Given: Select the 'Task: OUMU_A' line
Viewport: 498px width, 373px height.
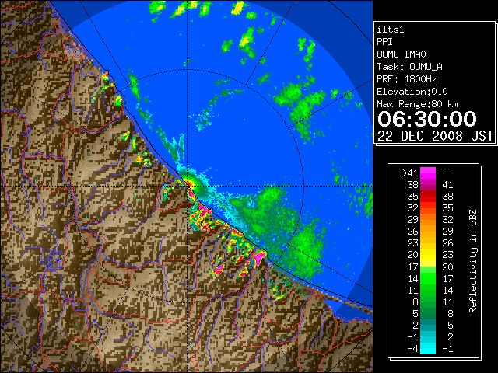Looking at the screenshot, I should click(410, 67).
